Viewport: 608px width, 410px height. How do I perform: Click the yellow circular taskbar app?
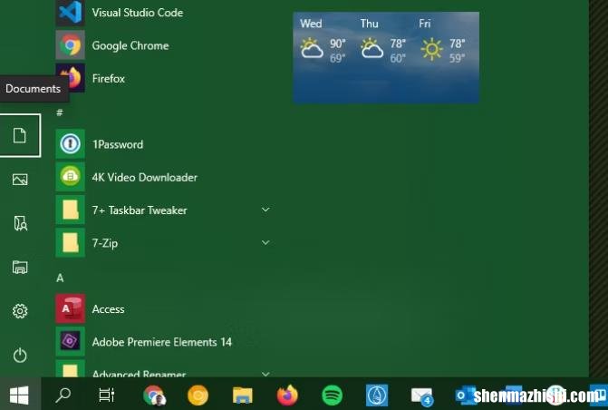(198, 395)
